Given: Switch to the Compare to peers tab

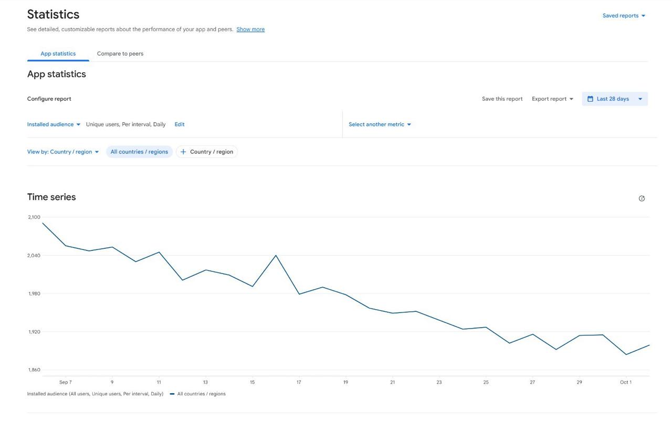Looking at the screenshot, I should (x=120, y=54).
